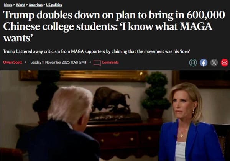
Task: Go to the News breadcrumb
Action: tap(8, 5)
